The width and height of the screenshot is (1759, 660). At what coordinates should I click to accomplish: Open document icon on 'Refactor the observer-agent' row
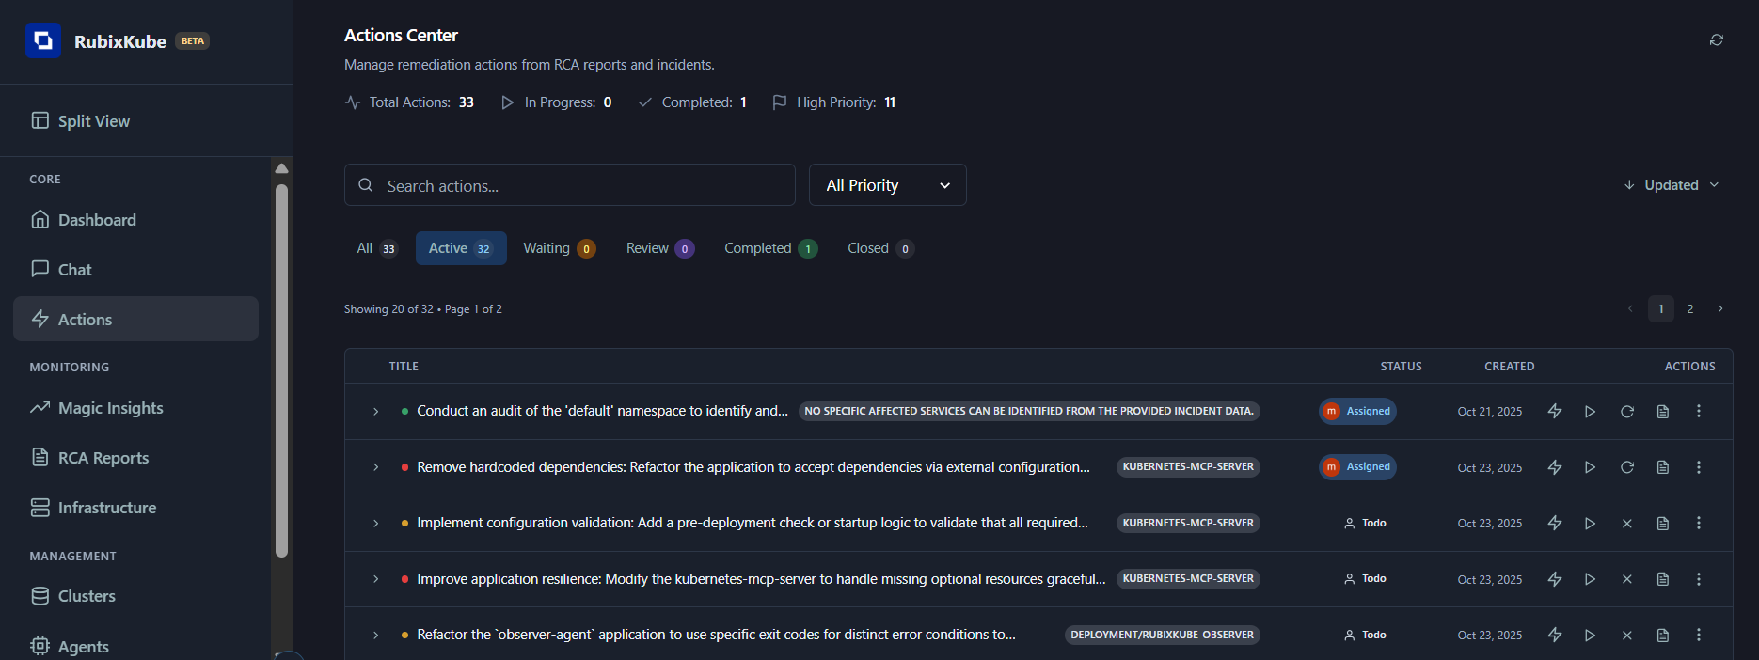coord(1663,635)
